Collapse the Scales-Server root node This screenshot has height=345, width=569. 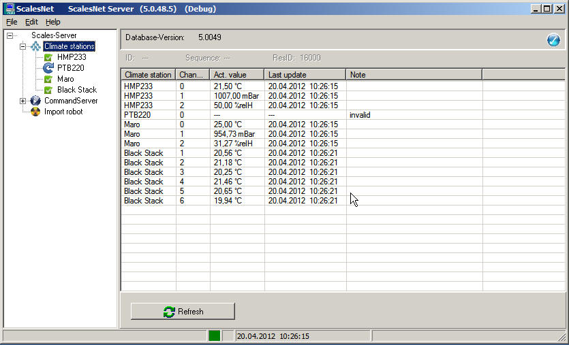click(10, 35)
